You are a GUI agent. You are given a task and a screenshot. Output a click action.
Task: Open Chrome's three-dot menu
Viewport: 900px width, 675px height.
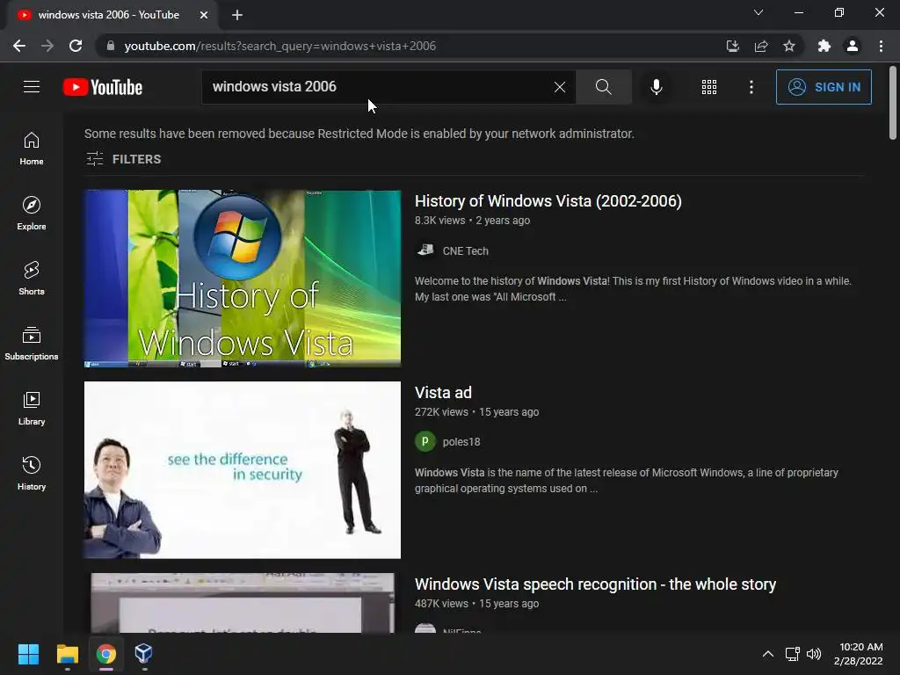pyautogui.click(x=881, y=46)
